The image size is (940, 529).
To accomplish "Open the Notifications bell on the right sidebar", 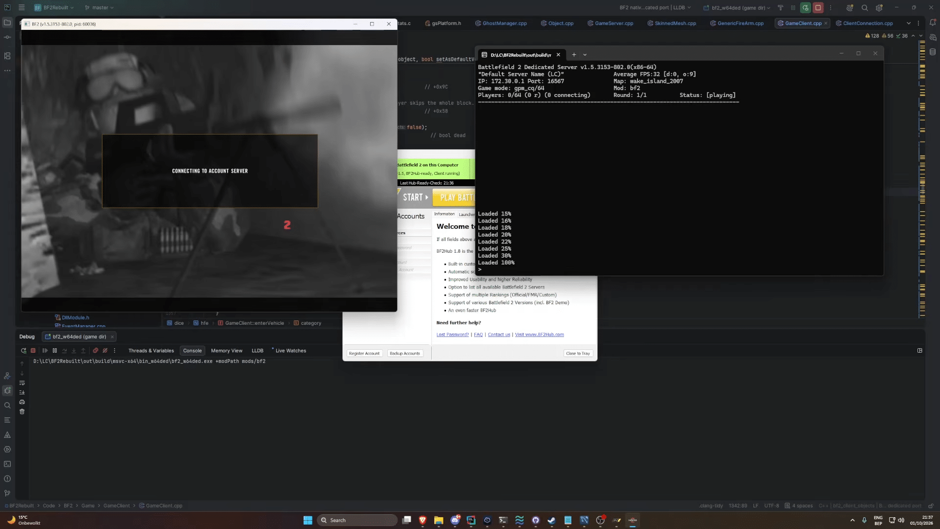I will pyautogui.click(x=933, y=23).
